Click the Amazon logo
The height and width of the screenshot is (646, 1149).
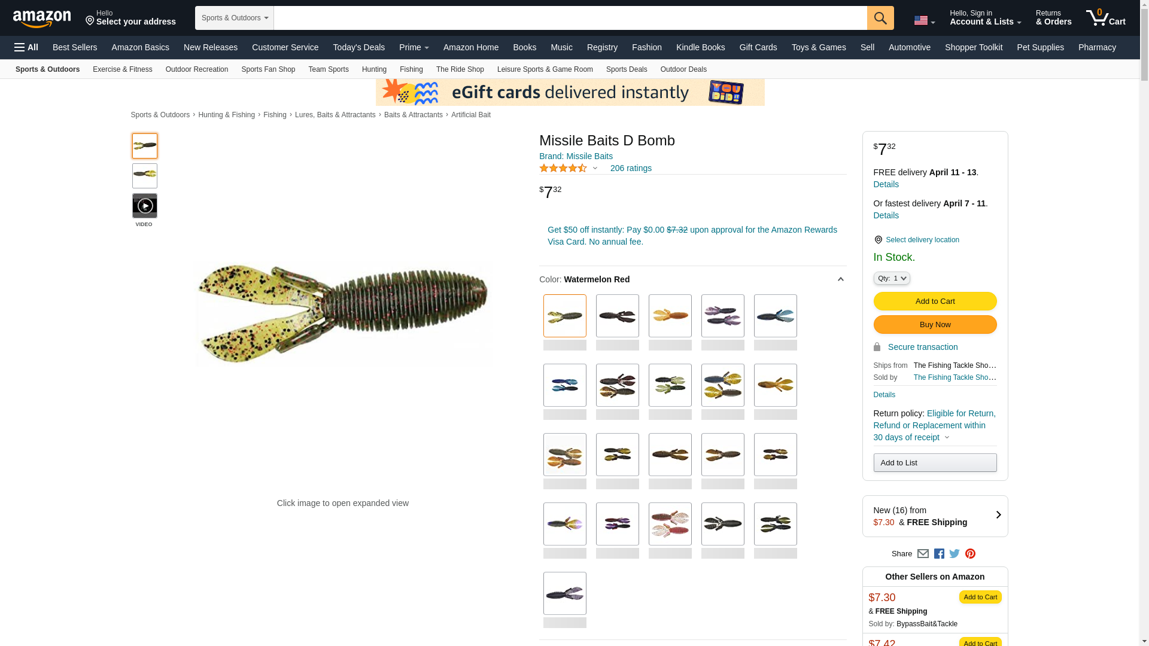coord(42,19)
